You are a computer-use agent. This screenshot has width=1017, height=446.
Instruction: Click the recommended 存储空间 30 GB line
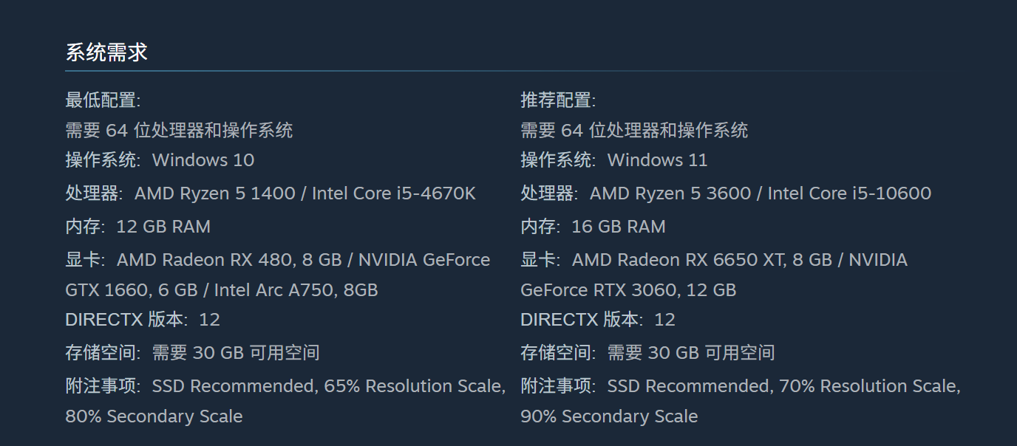(x=647, y=353)
